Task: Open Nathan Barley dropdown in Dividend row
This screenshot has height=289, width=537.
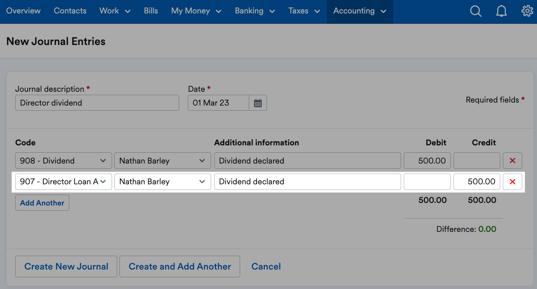Action: 163,161
